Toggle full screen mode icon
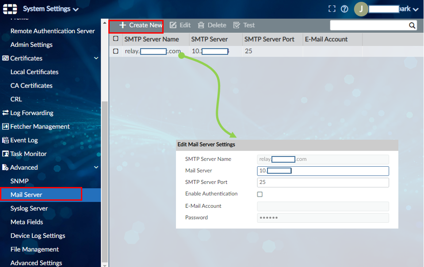Viewport: 424px width, 267px height. tap(332, 9)
